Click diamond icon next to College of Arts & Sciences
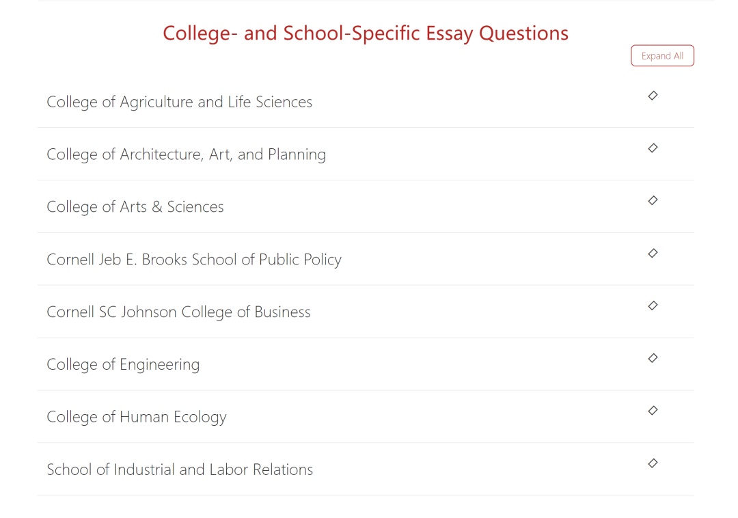Image resolution: width=738 pixels, height=518 pixels. point(653,200)
